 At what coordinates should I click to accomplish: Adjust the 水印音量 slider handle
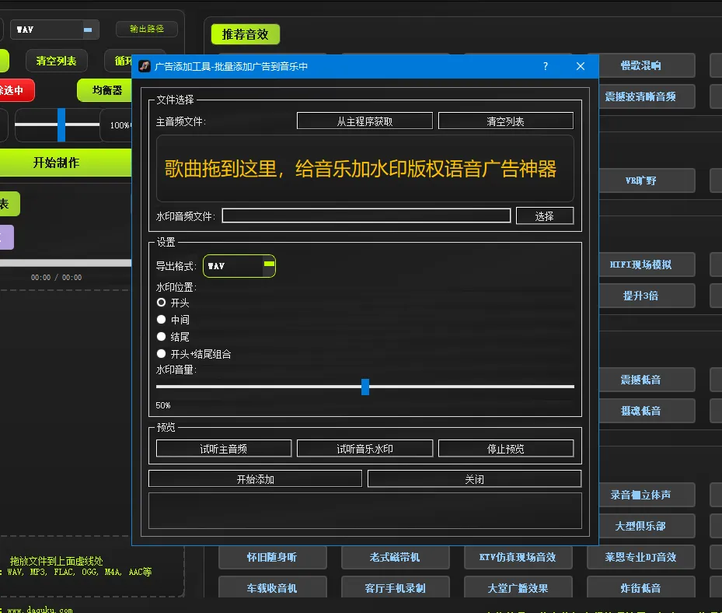[365, 387]
